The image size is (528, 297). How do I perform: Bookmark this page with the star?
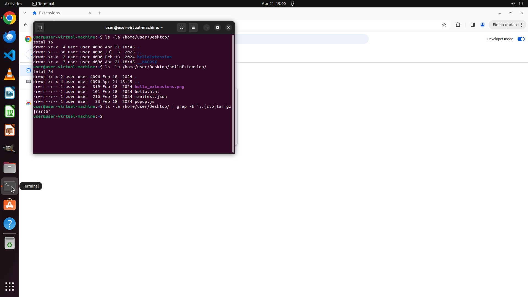point(444,25)
